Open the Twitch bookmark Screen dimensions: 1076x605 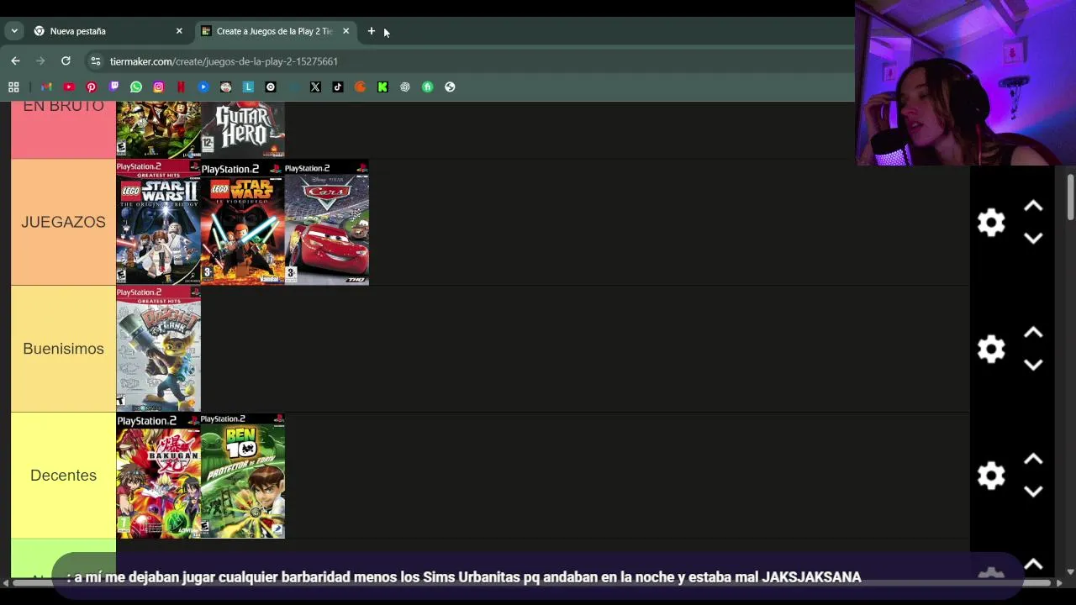114,87
